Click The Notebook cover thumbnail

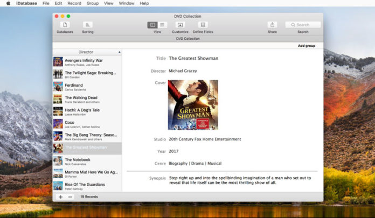[x=58, y=161]
